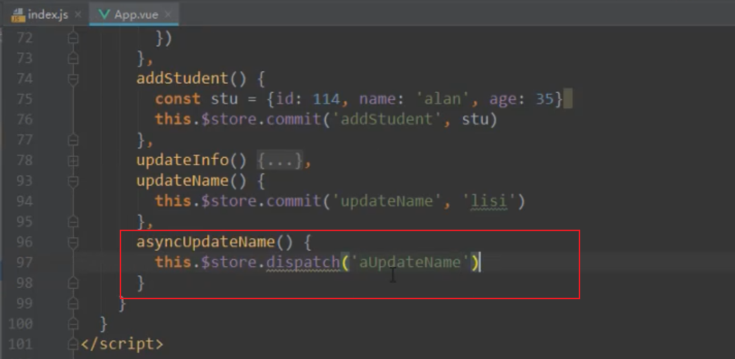Click the 'lisi' string literal
Viewport: 735px width, 359px height.
[x=489, y=202]
